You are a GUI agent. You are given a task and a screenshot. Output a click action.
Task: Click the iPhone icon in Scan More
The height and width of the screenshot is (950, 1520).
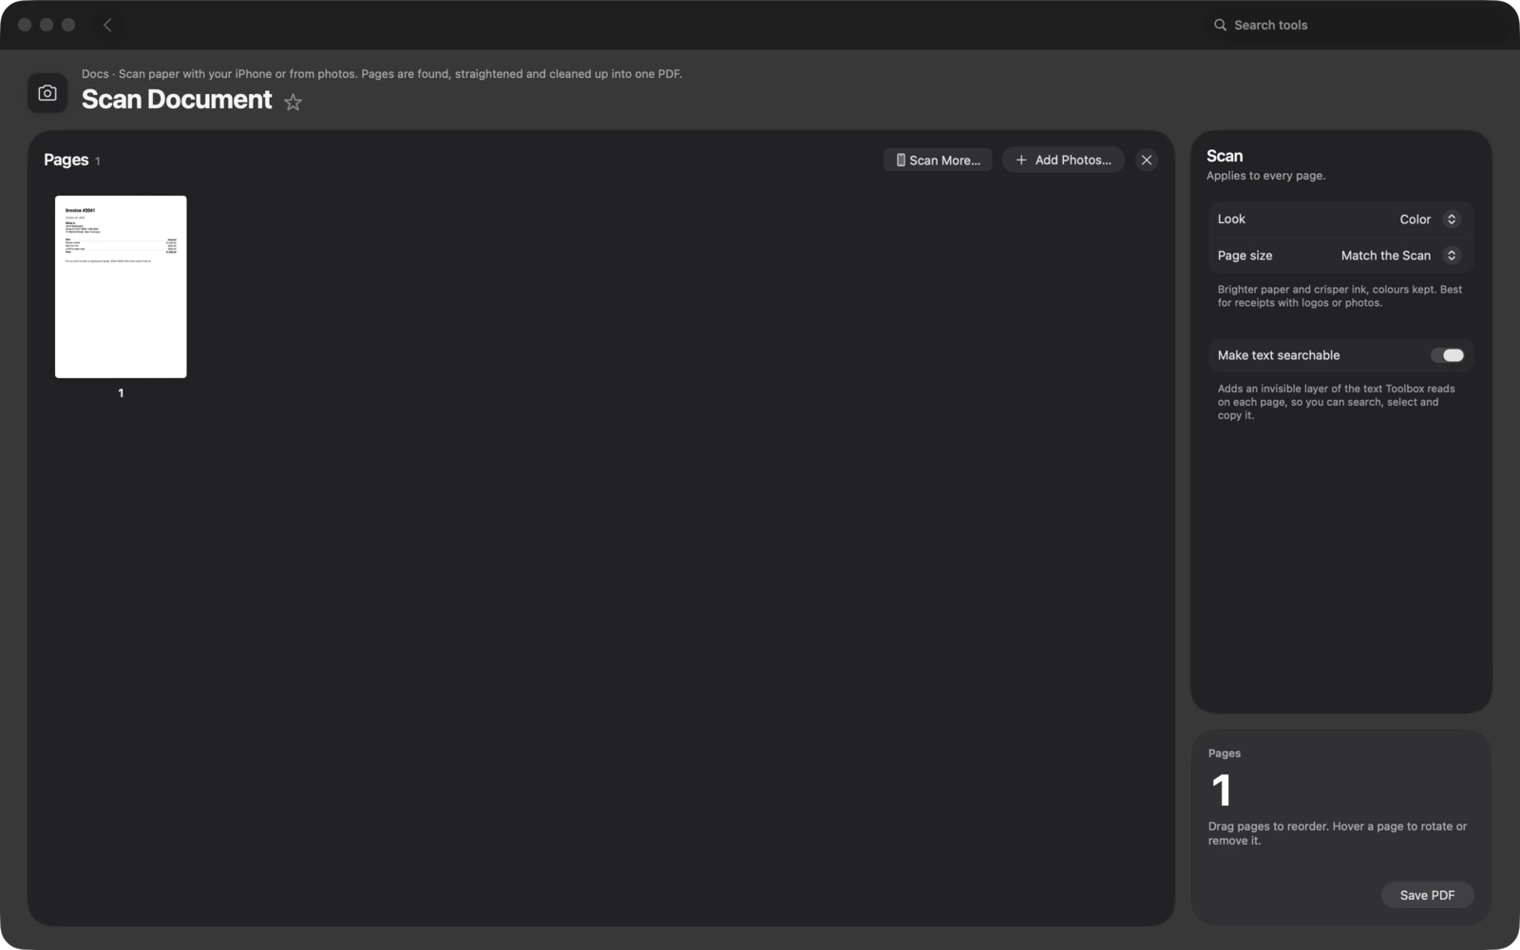(901, 160)
